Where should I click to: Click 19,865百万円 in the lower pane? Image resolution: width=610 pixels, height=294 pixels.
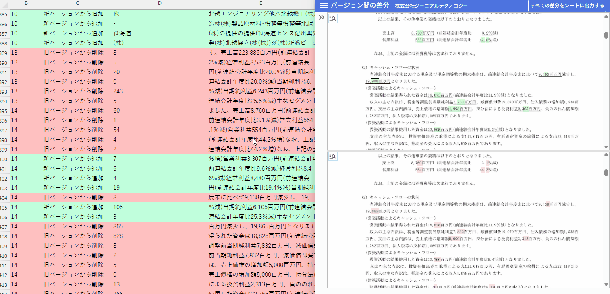click(378, 211)
